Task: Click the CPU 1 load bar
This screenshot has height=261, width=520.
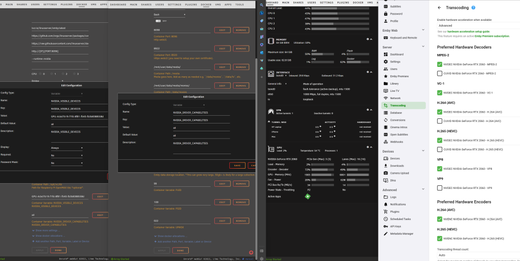Action: tap(340, 19)
